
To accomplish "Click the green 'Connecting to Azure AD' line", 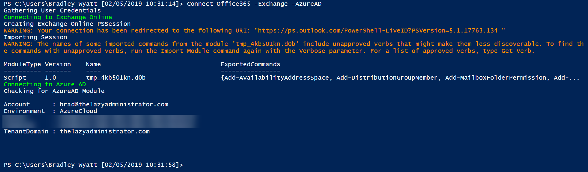I will pos(45,84).
